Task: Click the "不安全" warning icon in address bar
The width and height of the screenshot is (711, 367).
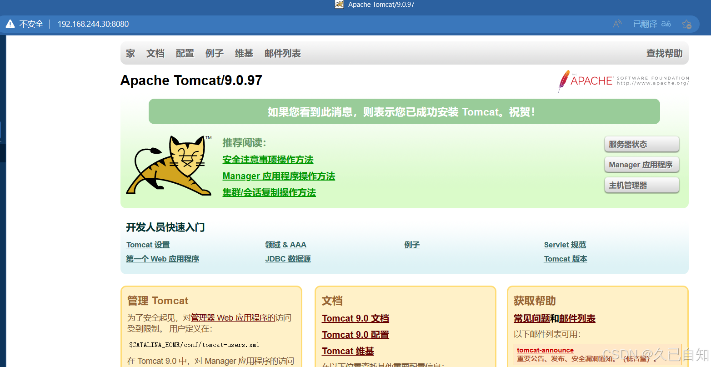Action: [10, 24]
